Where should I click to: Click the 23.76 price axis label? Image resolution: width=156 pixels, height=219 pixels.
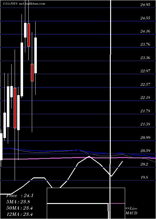(145, 44)
